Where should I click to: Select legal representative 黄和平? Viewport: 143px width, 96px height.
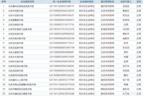pyautogui.click(x=126, y=34)
